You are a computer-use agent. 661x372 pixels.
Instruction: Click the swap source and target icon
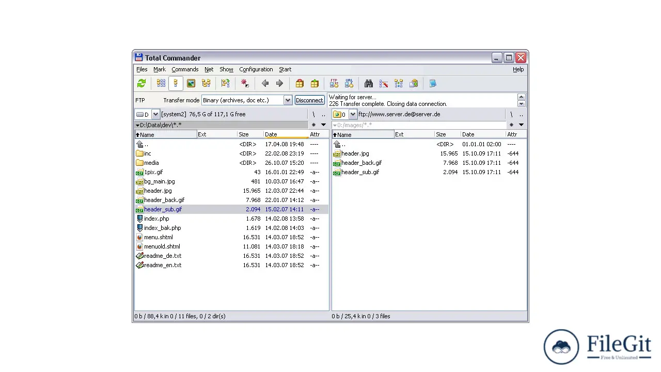tap(225, 83)
